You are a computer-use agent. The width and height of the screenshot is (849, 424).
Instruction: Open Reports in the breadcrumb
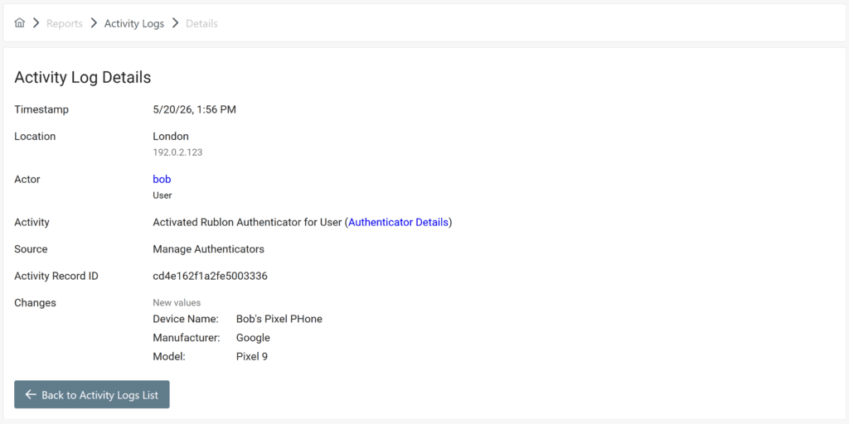tap(65, 24)
